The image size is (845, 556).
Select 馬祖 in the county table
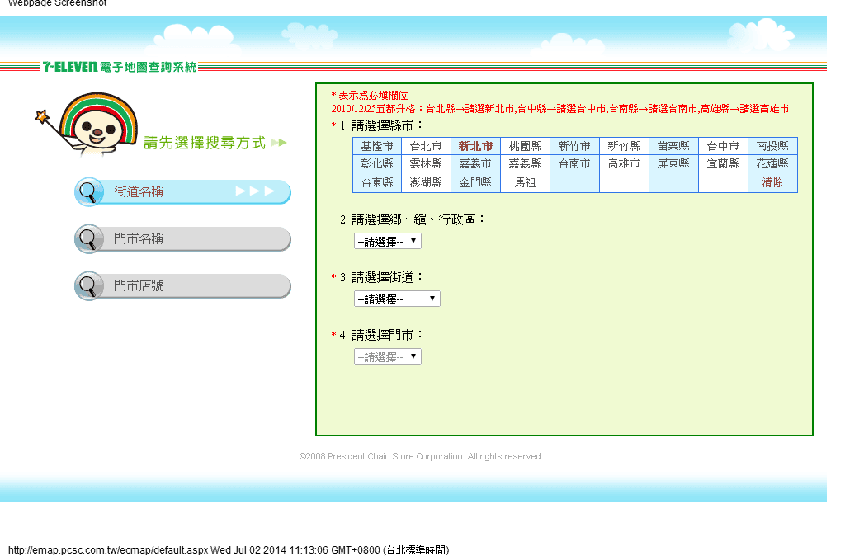pyautogui.click(x=525, y=181)
